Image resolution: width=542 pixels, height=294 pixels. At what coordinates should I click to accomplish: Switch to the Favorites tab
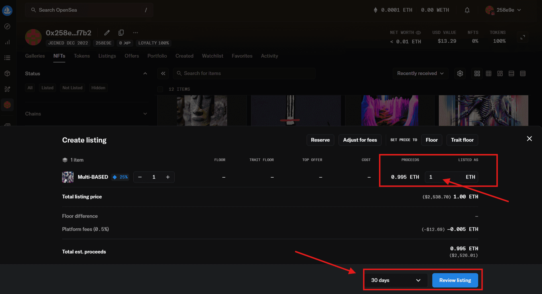pyautogui.click(x=242, y=56)
